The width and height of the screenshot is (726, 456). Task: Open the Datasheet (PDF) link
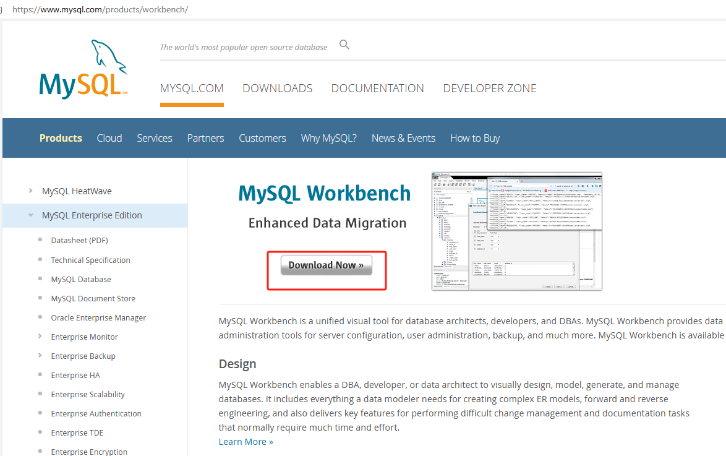click(79, 240)
